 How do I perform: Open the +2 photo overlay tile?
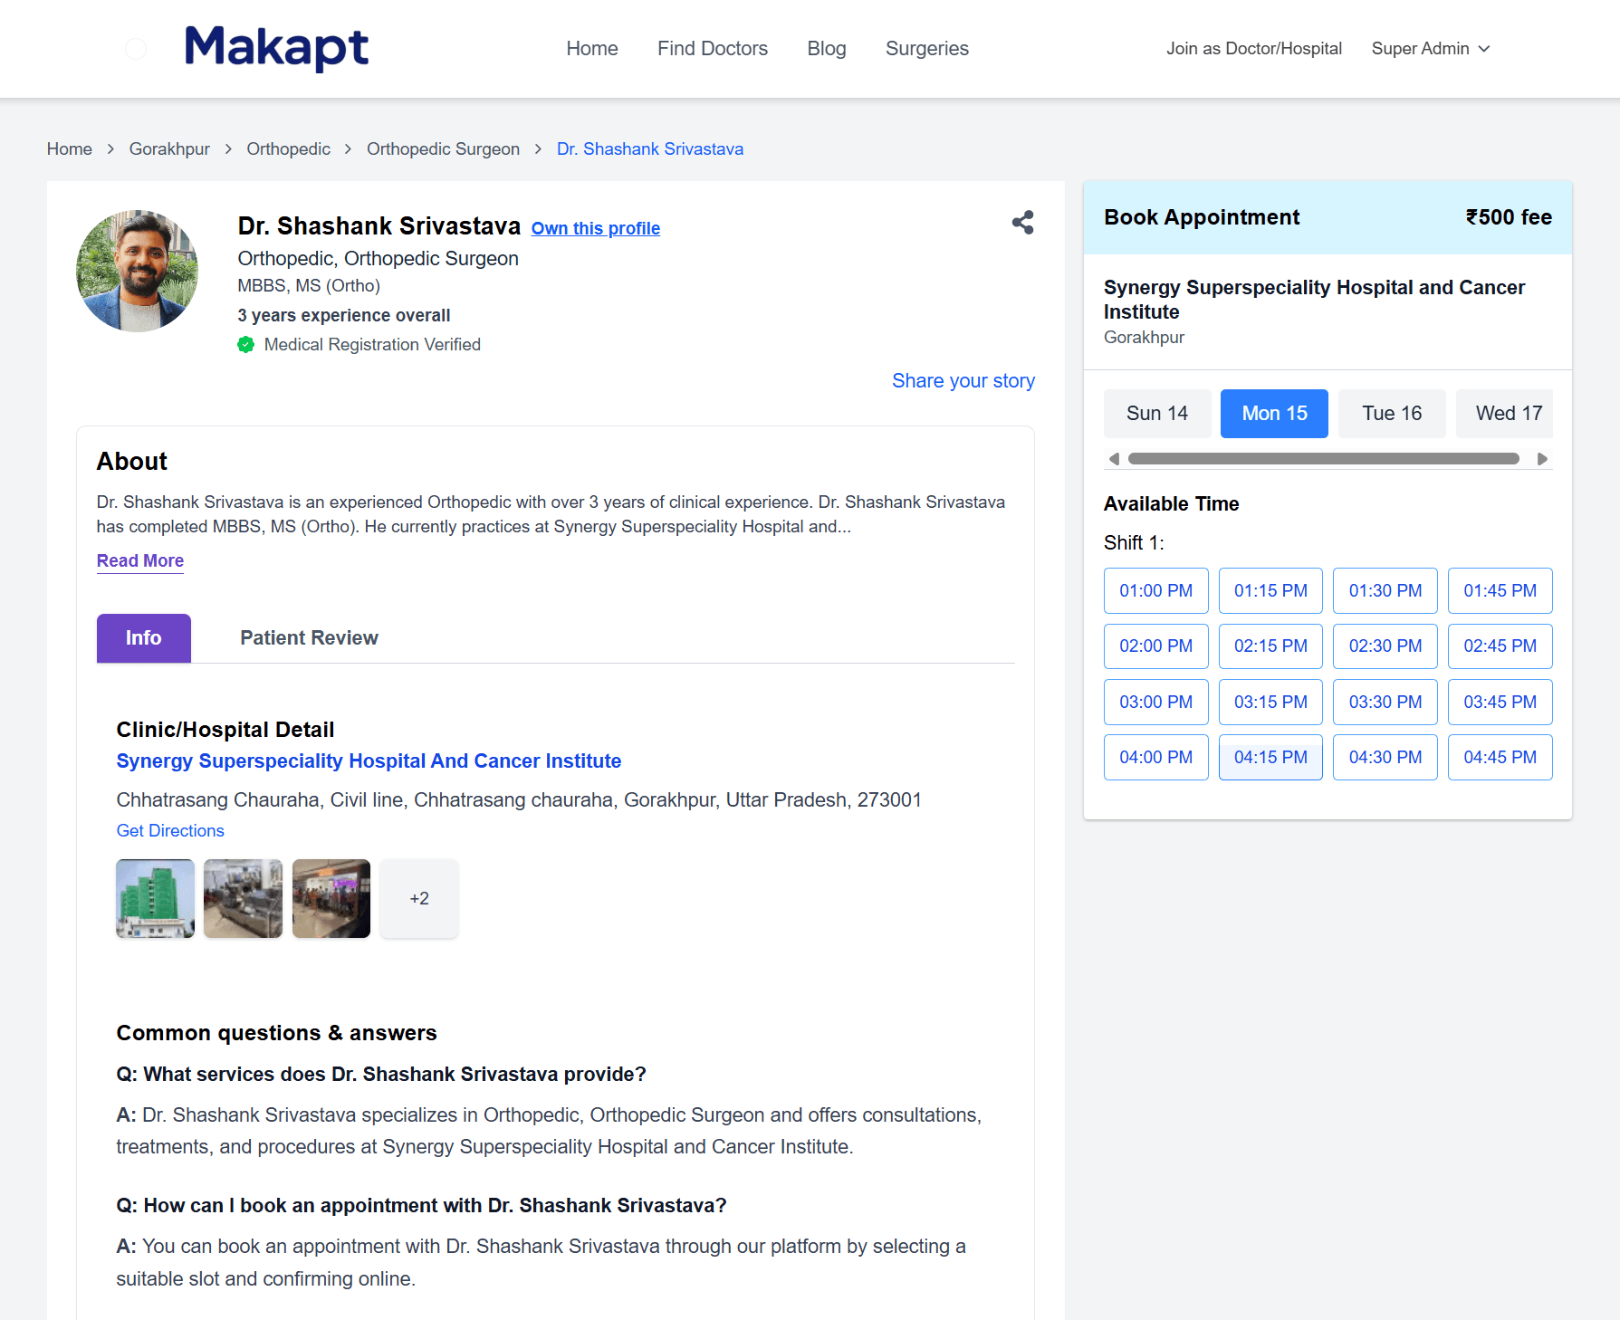(418, 898)
